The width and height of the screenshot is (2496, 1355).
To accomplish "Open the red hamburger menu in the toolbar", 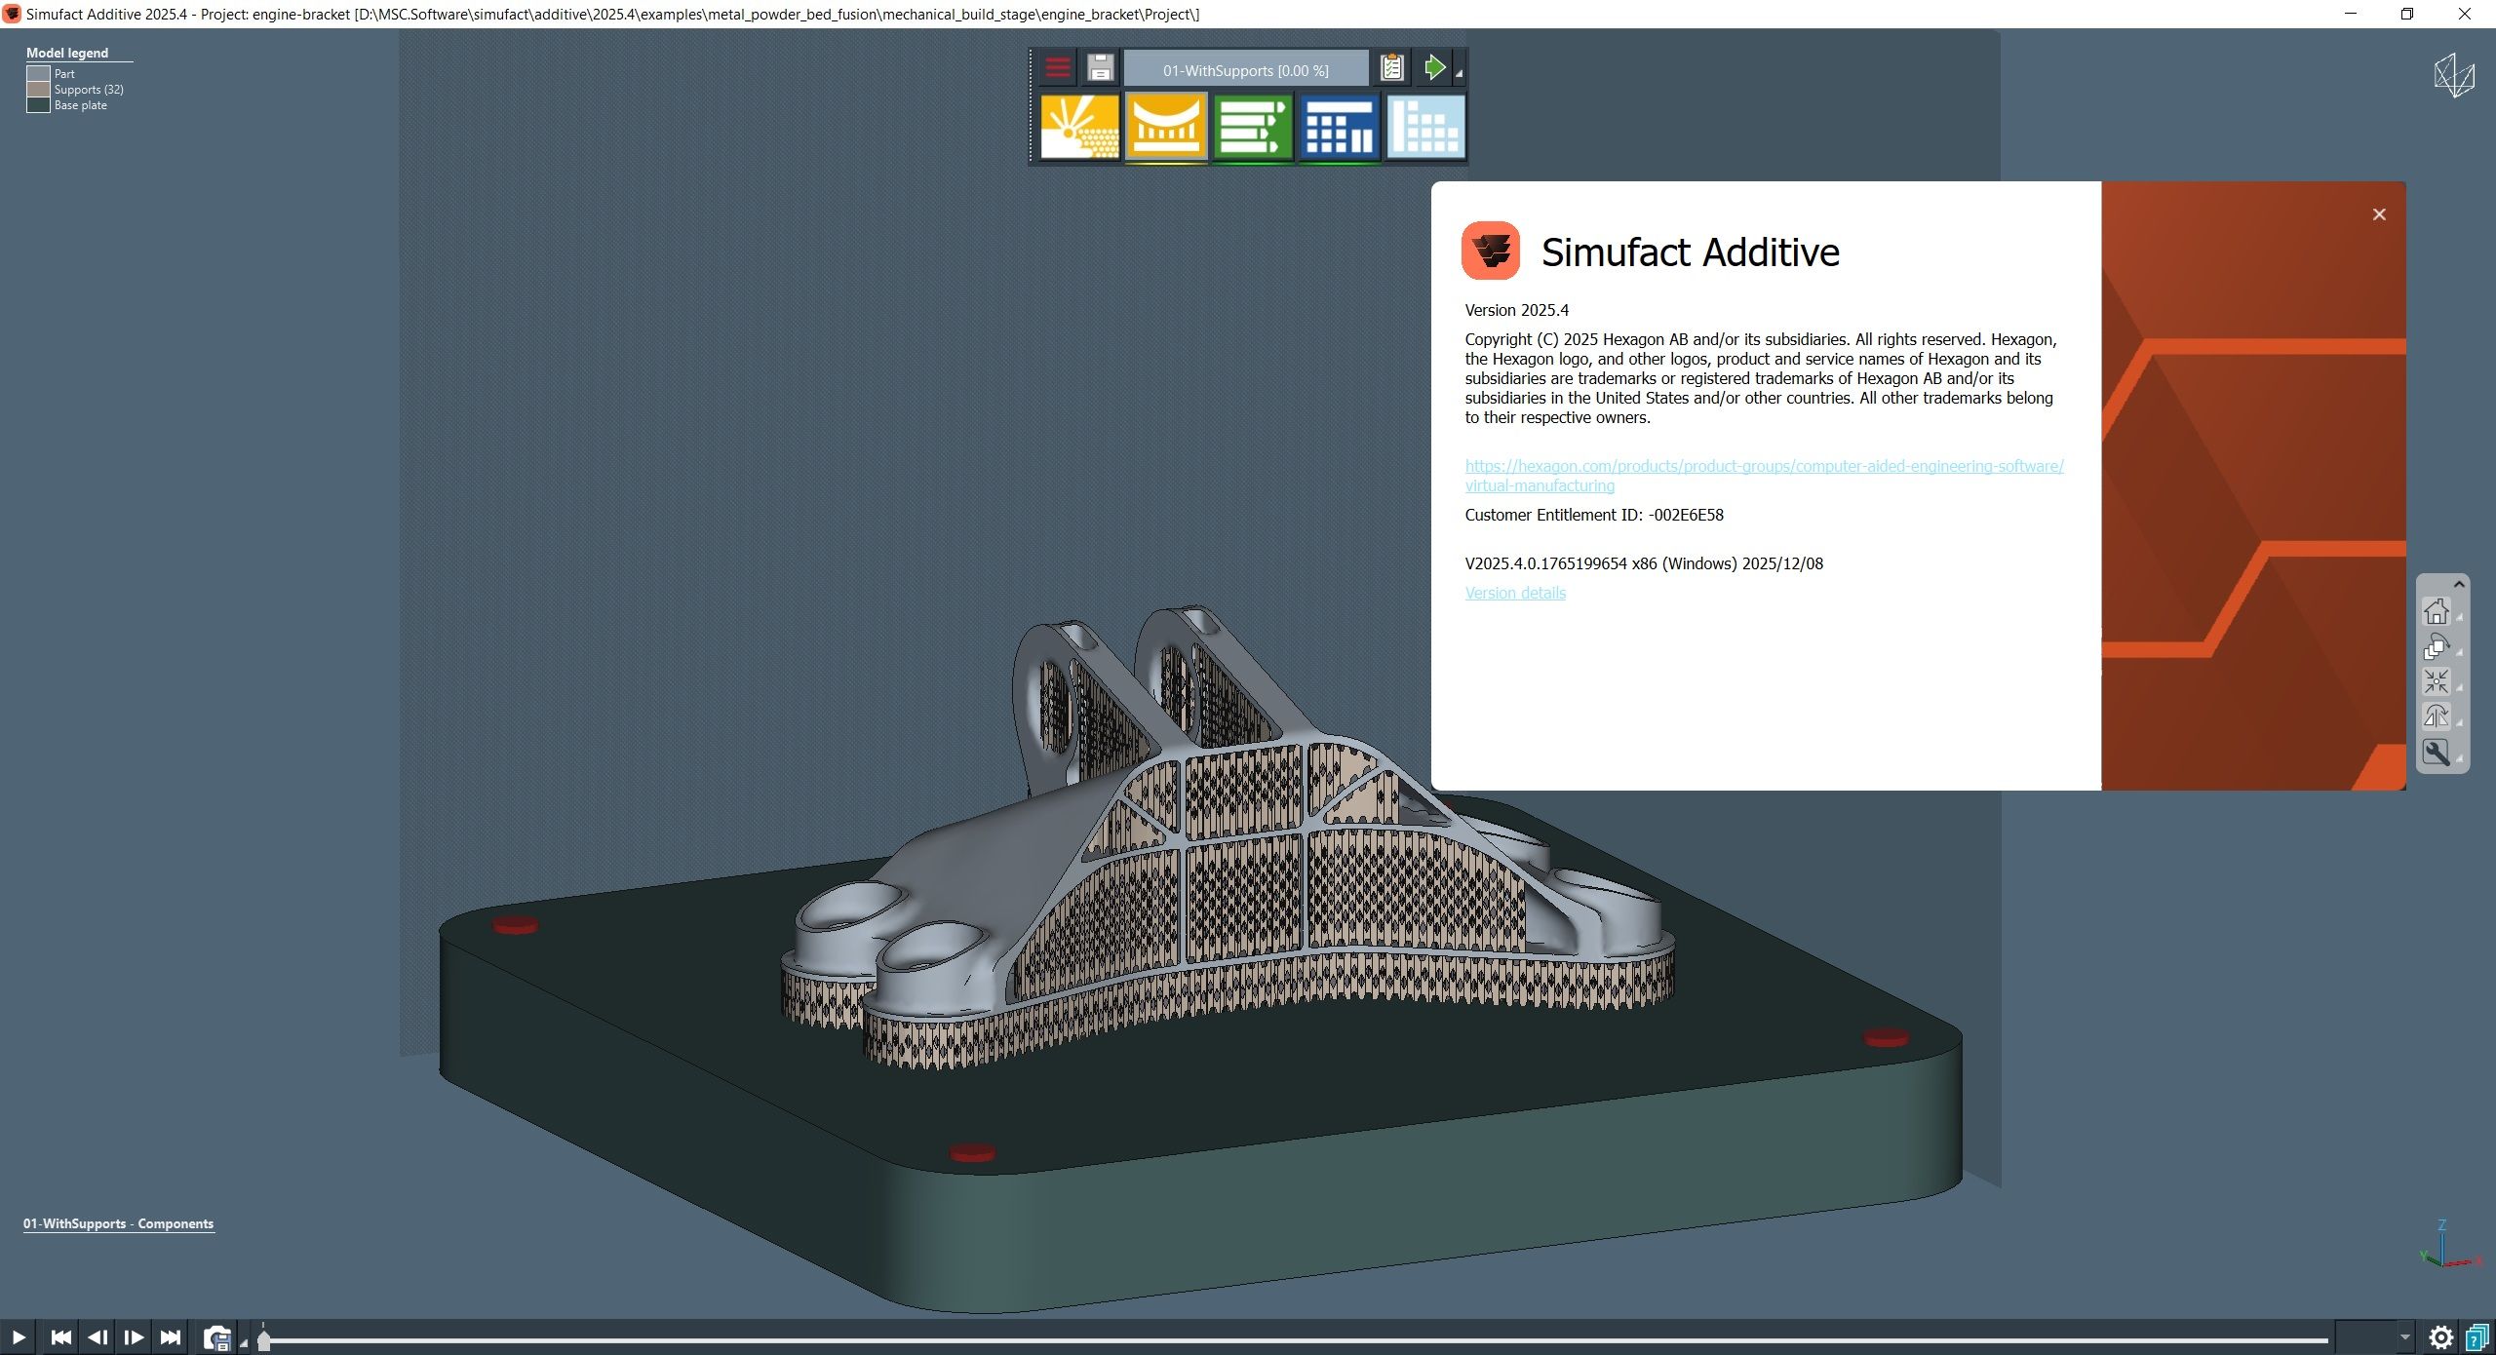I will [1058, 67].
